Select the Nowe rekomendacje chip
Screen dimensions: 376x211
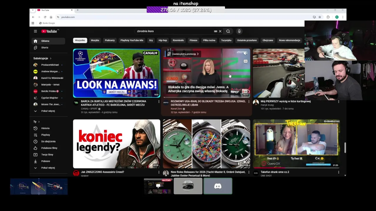pos(290,40)
